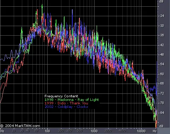Viewport: 170px width, 134px height.
Task: Select the 2002 Coldplay Clocks legend entry
Action: (66, 107)
